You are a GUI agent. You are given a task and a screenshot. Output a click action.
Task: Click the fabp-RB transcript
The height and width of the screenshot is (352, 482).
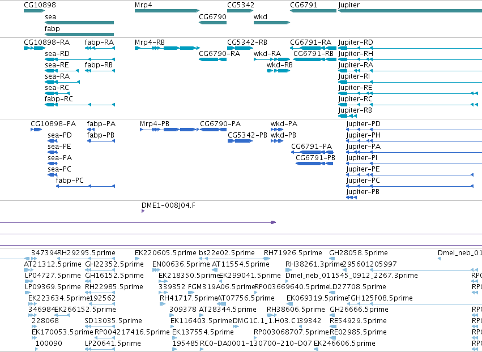pos(100,71)
